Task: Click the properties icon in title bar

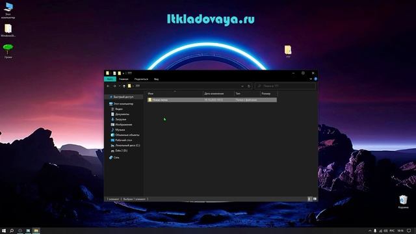Action: point(114,73)
